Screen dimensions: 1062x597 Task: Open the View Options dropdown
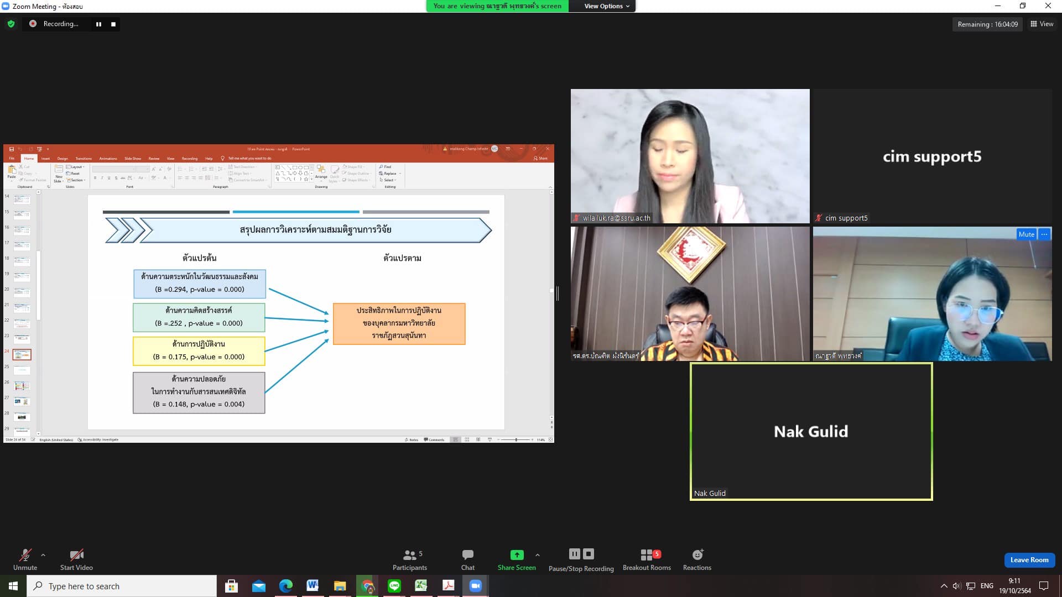pos(607,6)
